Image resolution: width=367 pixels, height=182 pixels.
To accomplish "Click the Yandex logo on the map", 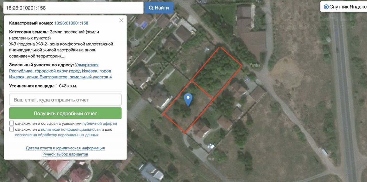I will pos(255,65).
